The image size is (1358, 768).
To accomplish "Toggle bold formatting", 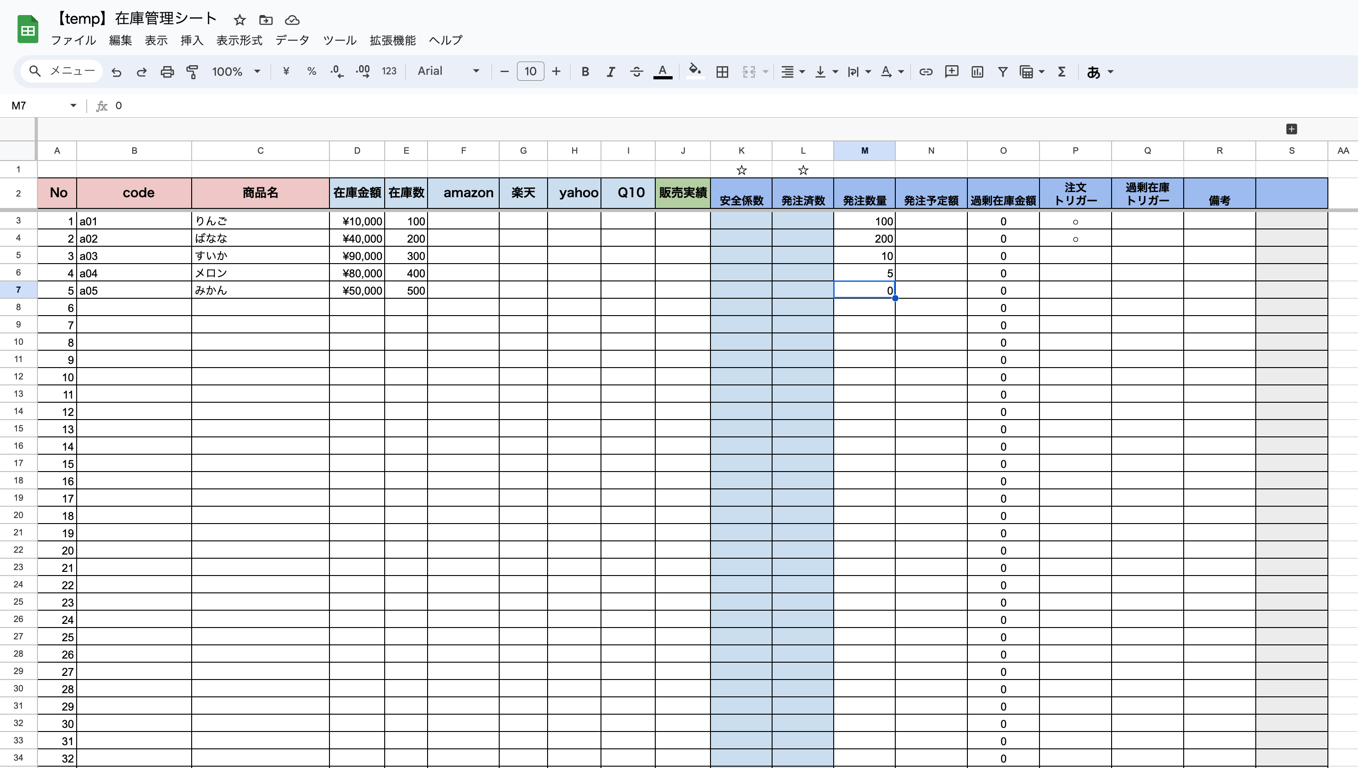I will tap(585, 72).
